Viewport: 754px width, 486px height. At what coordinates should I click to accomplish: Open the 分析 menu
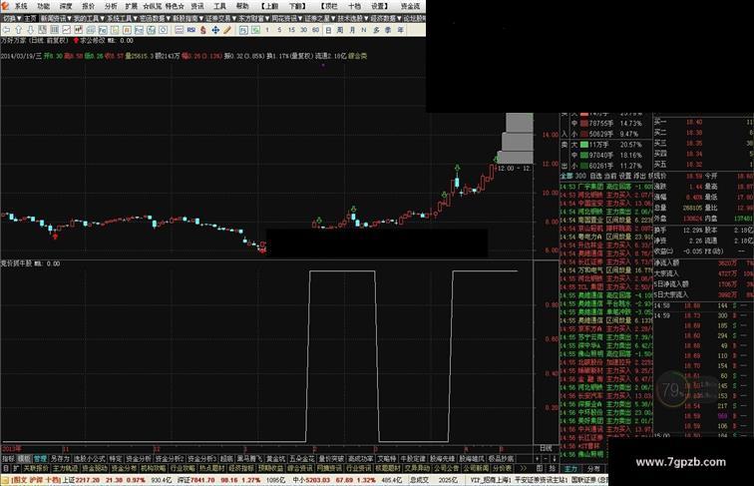click(111, 6)
